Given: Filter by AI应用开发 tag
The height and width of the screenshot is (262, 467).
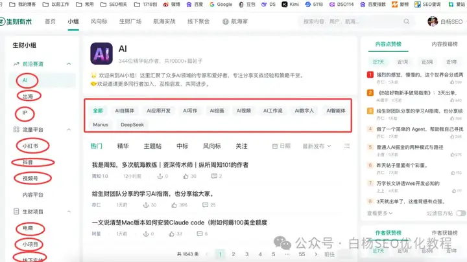Looking at the screenshot, I should [x=158, y=111].
